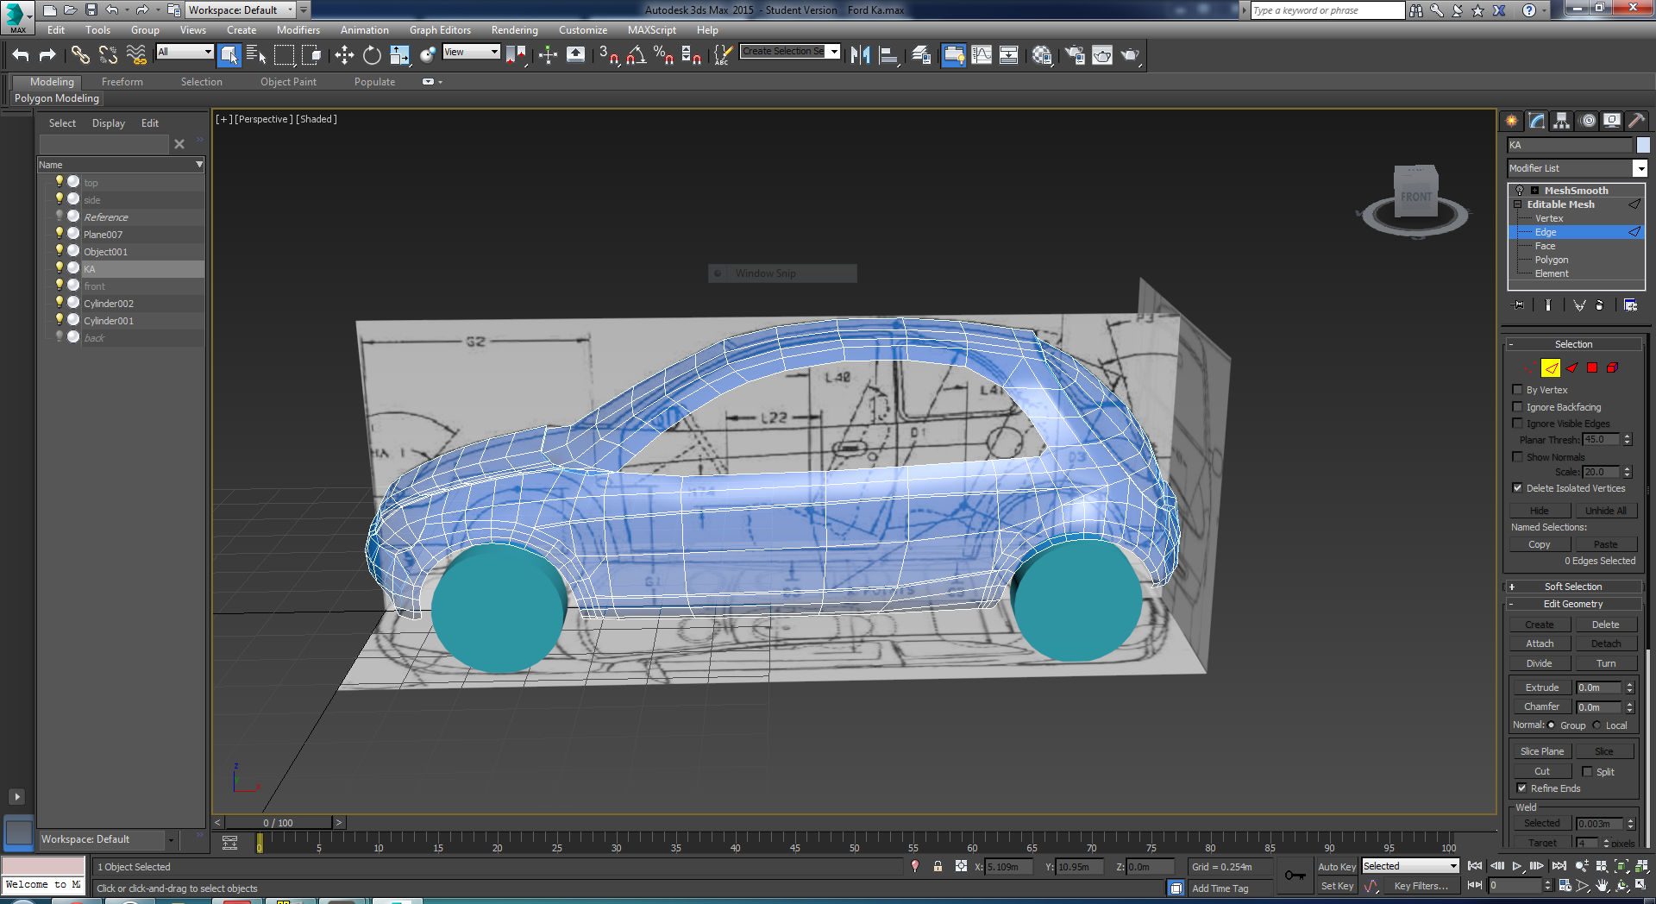Open the Modifier List dropdown
This screenshot has width=1656, height=904.
click(x=1640, y=168)
